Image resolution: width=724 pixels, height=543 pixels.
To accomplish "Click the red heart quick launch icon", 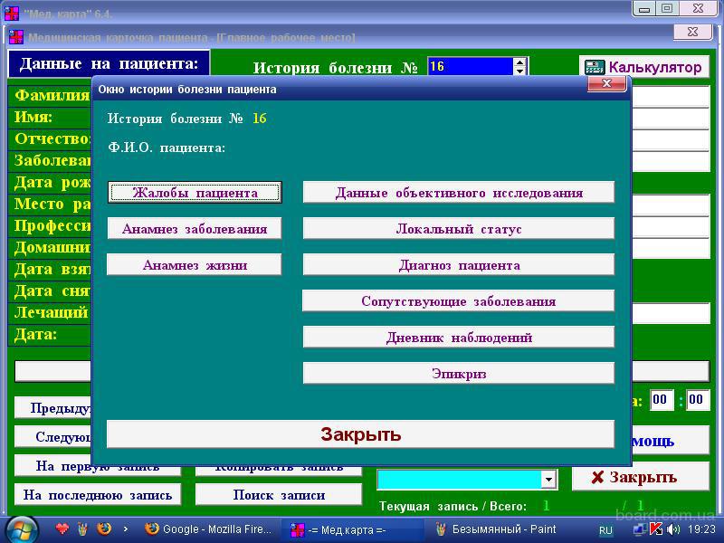I will point(62,529).
